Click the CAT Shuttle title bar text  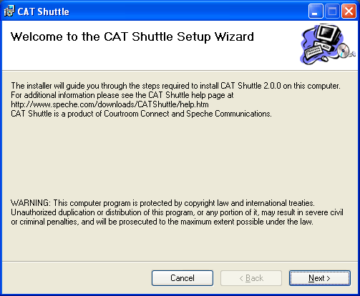point(43,11)
